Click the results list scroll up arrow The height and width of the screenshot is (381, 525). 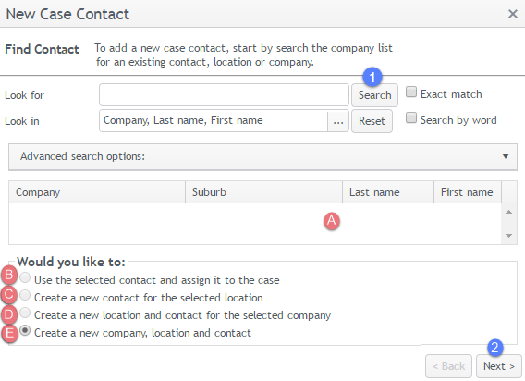click(x=508, y=212)
